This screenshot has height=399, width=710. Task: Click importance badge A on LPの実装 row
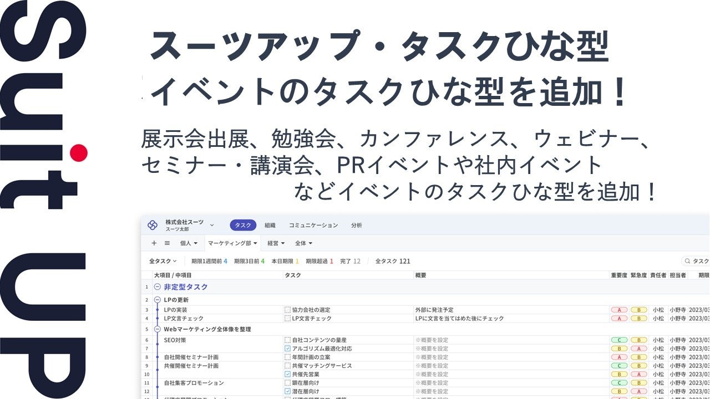point(619,310)
